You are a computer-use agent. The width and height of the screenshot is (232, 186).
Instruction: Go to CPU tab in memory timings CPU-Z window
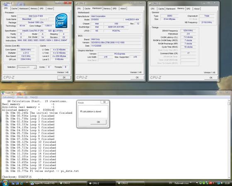pos(152,9)
